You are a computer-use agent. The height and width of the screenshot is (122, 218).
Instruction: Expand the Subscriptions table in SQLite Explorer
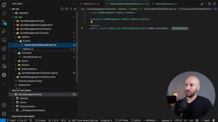point(13,106)
